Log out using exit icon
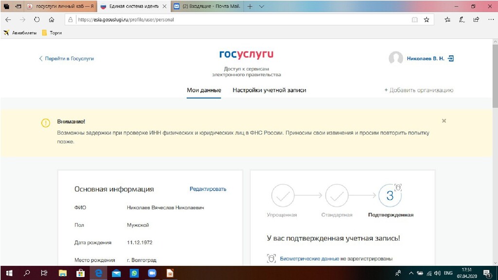The height and width of the screenshot is (280, 498). [x=451, y=58]
